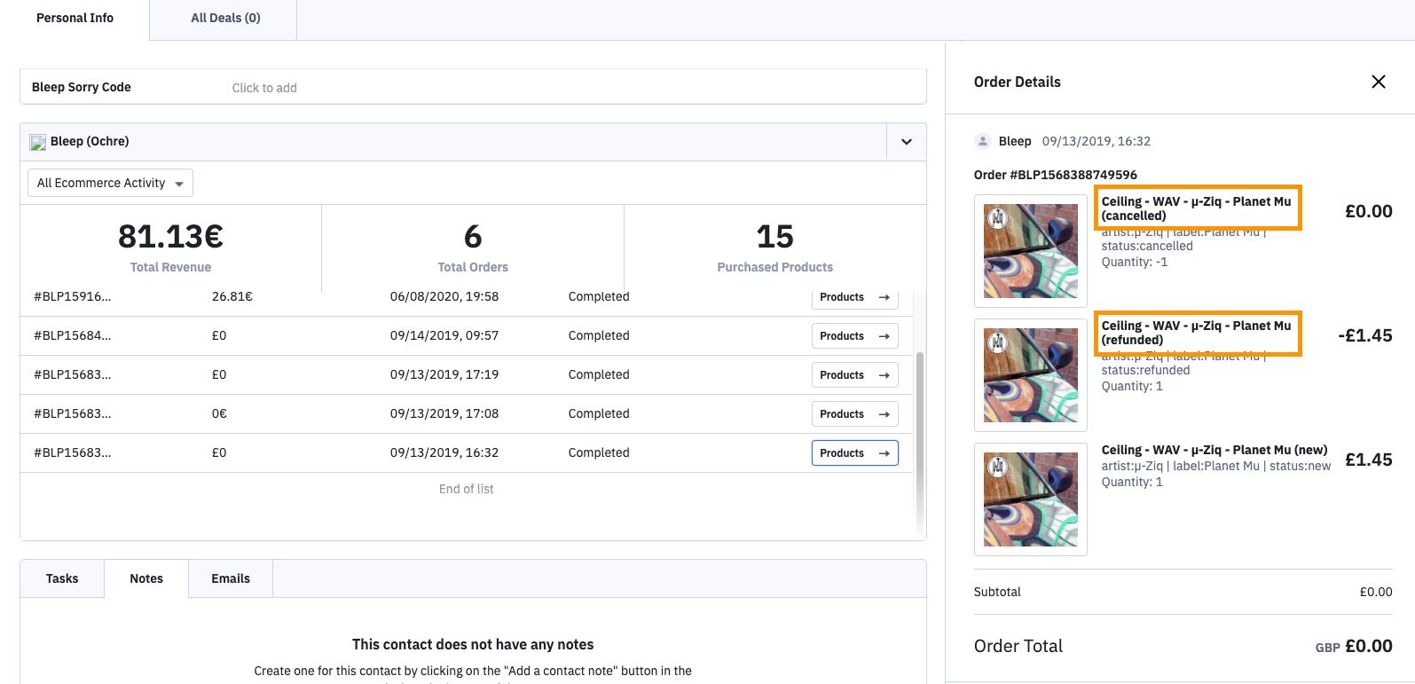Switch to the All Deals (0) tab
Image resolution: width=1415 pixels, height=684 pixels.
click(x=225, y=19)
